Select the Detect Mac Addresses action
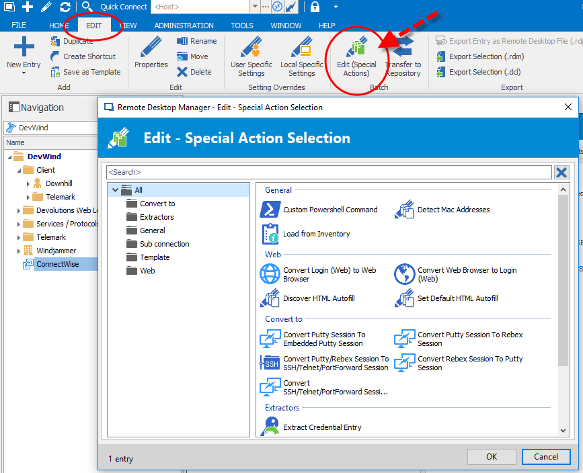This screenshot has width=583, height=473. coord(453,210)
